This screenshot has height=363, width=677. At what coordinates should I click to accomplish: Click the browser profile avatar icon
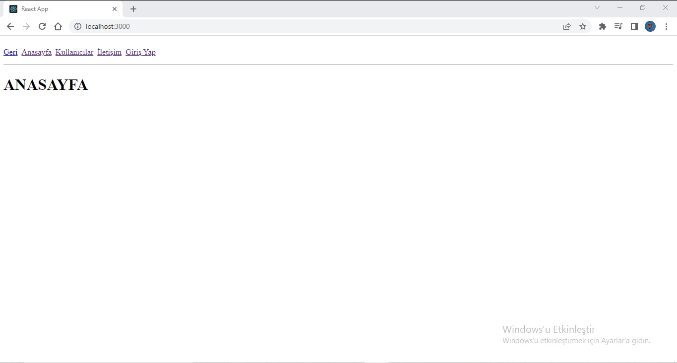point(650,26)
